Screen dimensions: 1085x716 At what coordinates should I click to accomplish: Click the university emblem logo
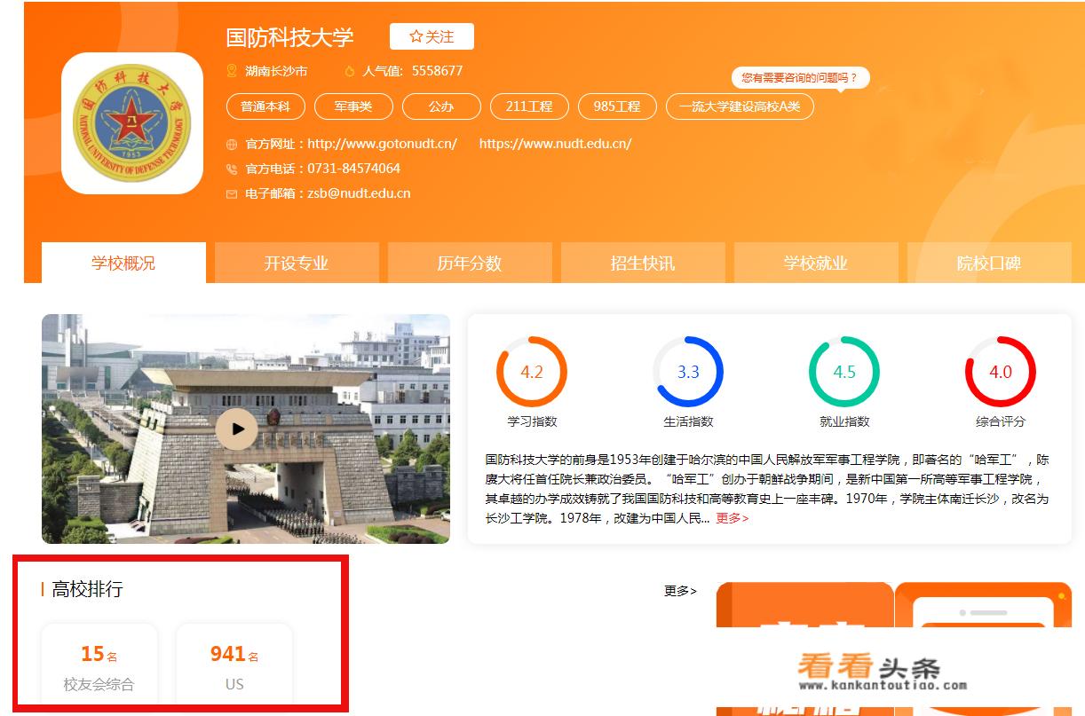132,123
